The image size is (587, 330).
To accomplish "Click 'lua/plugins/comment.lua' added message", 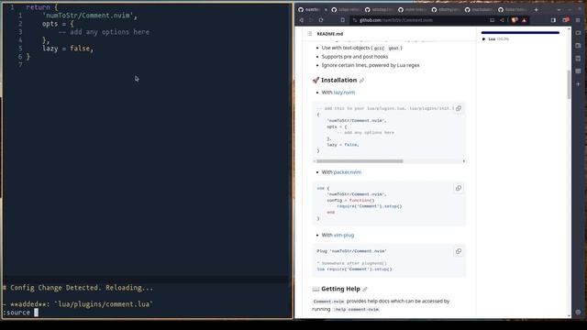I will tap(105, 304).
